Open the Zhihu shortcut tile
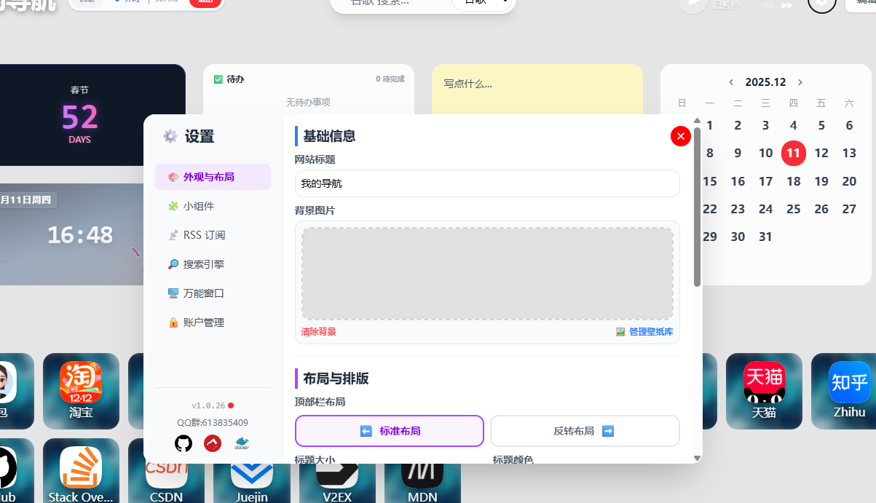876x503 pixels. point(849,384)
